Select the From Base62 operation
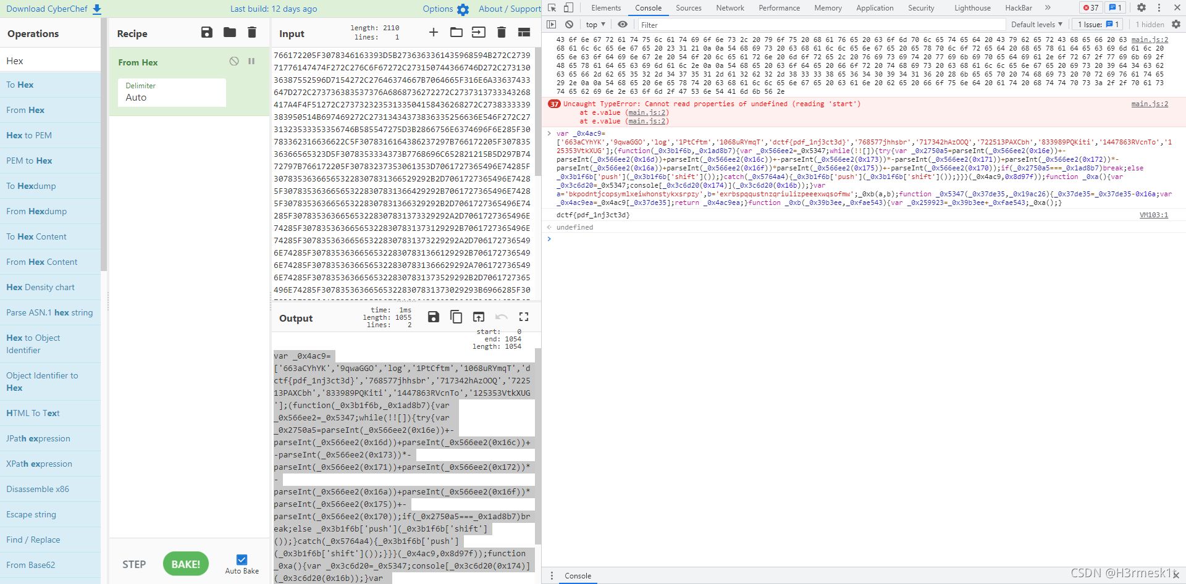This screenshot has width=1186, height=584. [x=50, y=565]
